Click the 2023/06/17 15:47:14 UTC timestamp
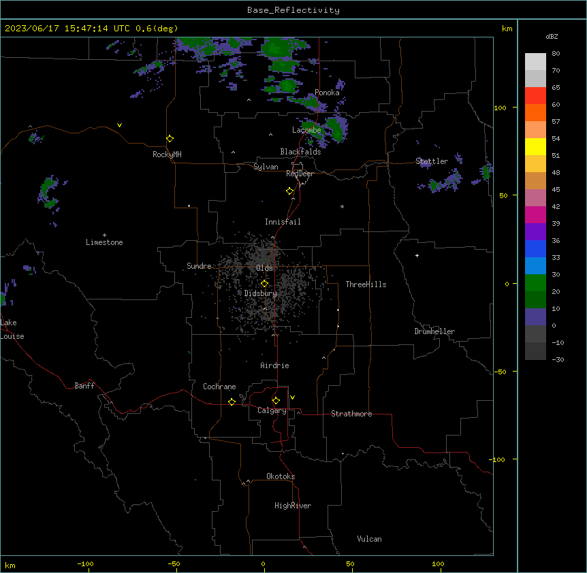The height and width of the screenshot is (573, 587). (x=67, y=29)
